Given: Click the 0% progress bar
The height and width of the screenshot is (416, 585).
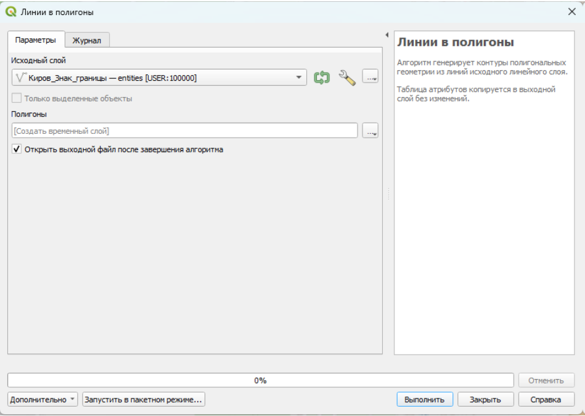Looking at the screenshot, I should point(260,380).
